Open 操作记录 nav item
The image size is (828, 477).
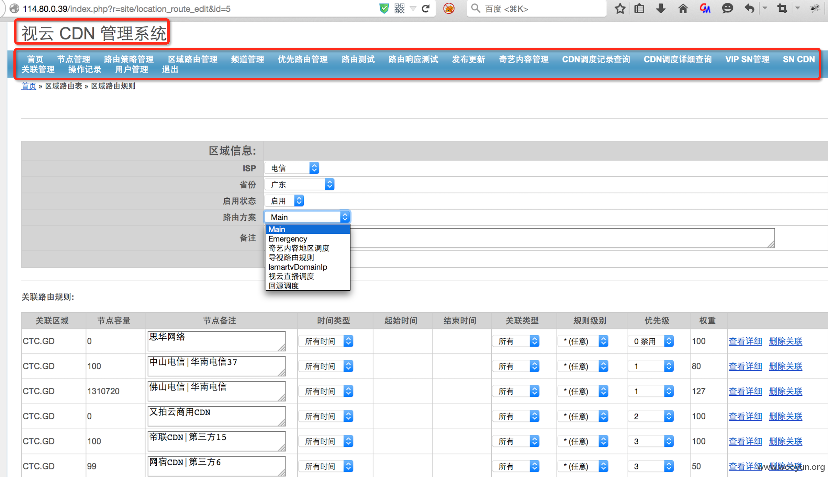(85, 70)
